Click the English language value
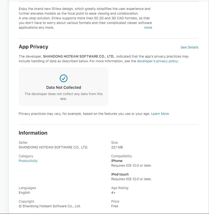This screenshot has width=209, height=214. click(24, 193)
